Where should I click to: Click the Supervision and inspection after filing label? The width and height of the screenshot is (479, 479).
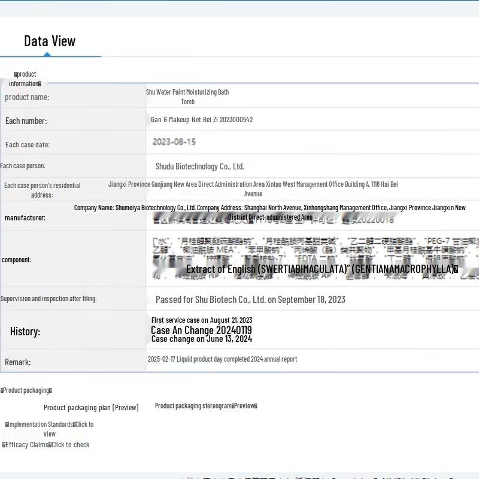coord(48,298)
